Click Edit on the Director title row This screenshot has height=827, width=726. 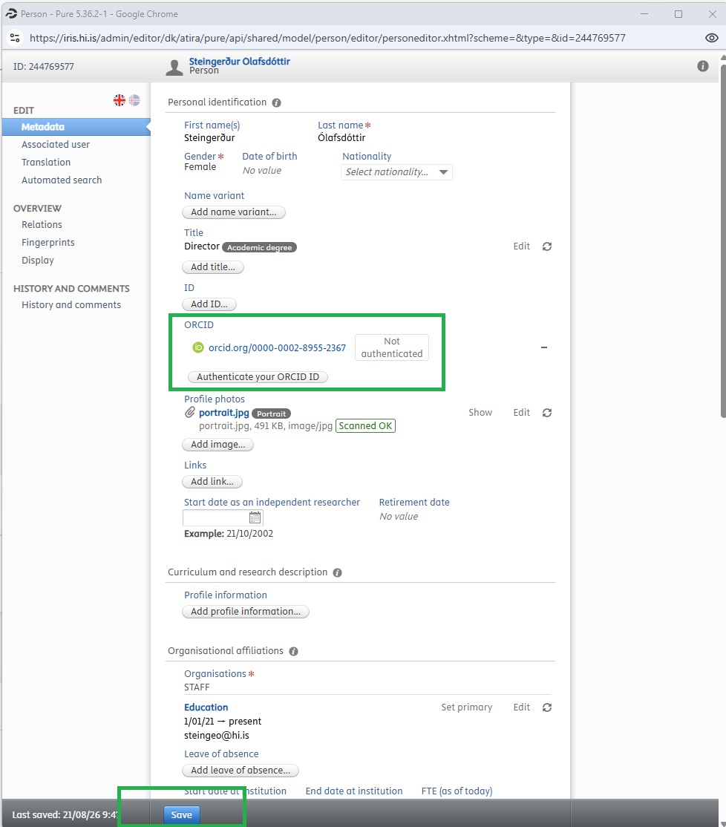pos(521,246)
